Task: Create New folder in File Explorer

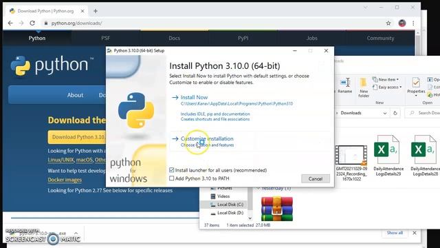Action: click(x=364, y=87)
